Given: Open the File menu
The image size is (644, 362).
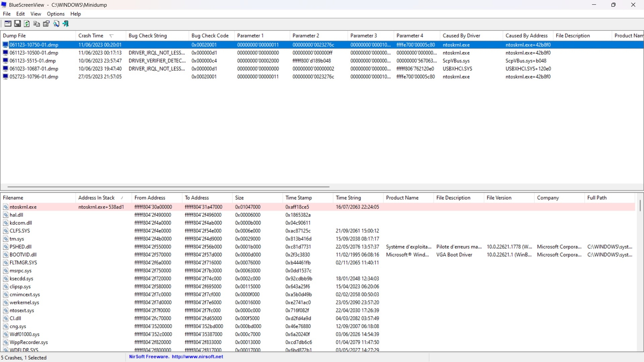Looking at the screenshot, I should pos(7,14).
